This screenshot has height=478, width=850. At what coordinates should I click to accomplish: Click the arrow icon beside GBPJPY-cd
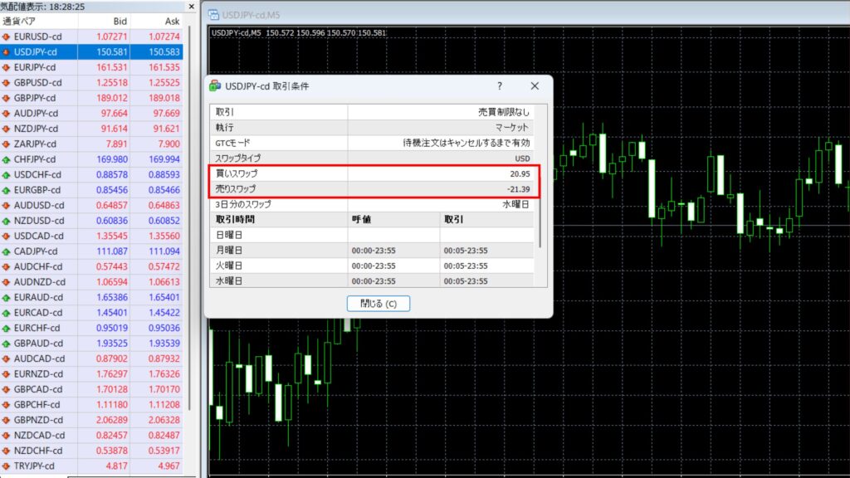pyautogui.click(x=7, y=98)
